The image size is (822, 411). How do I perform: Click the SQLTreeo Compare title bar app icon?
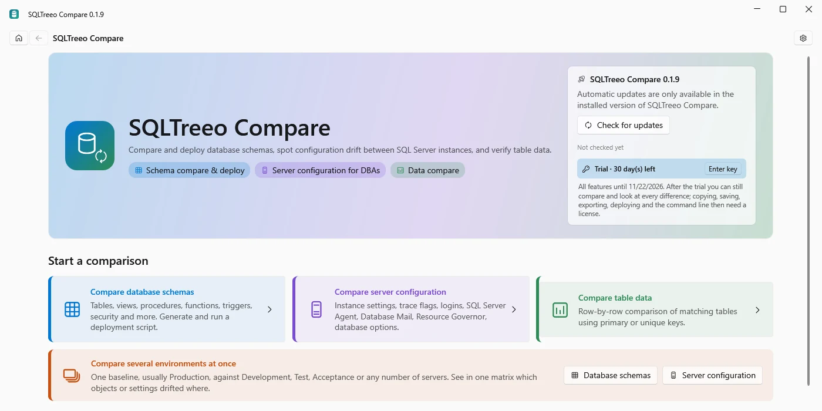(14, 14)
